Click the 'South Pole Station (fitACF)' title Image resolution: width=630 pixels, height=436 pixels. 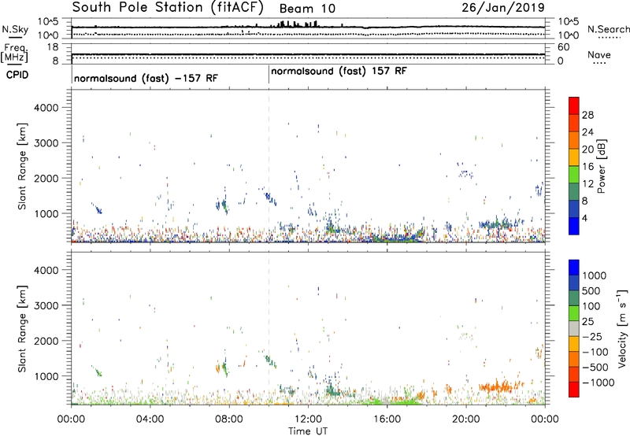(168, 8)
